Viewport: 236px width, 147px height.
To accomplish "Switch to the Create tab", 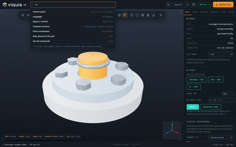I will pos(231,12).
